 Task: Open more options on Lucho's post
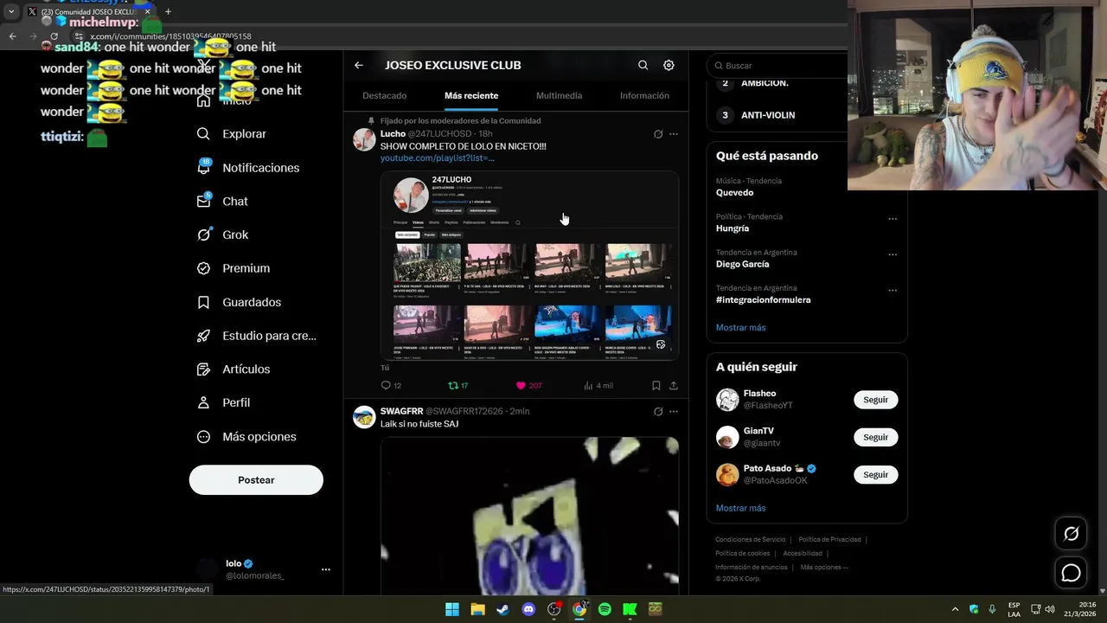(674, 134)
